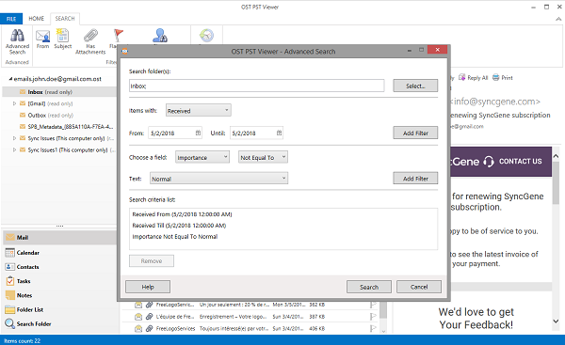Click the Remove button
The image size is (565, 345).
tap(152, 260)
